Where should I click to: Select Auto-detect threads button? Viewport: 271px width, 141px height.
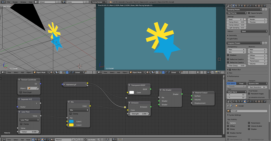[231, 84]
